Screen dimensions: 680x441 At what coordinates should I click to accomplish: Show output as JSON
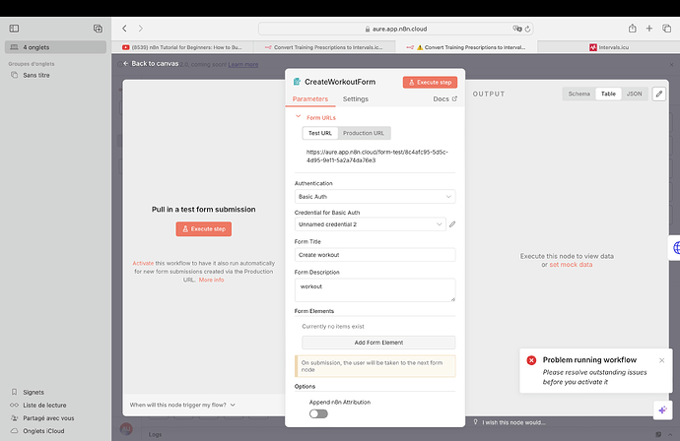coord(634,94)
